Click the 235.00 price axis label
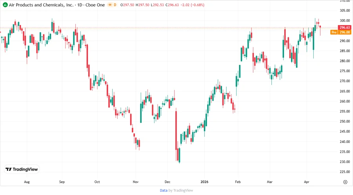The height and width of the screenshot is (195, 353). coord(345,152)
